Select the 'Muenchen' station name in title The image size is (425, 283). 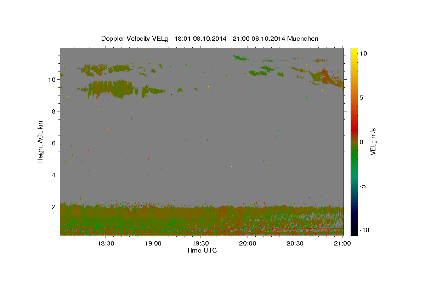coord(303,39)
